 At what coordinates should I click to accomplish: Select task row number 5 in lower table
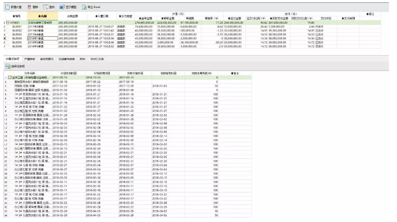point(128,94)
